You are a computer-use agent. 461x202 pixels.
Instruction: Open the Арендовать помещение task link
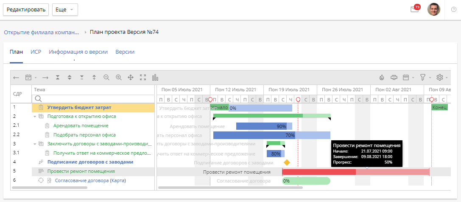[x=81, y=126]
